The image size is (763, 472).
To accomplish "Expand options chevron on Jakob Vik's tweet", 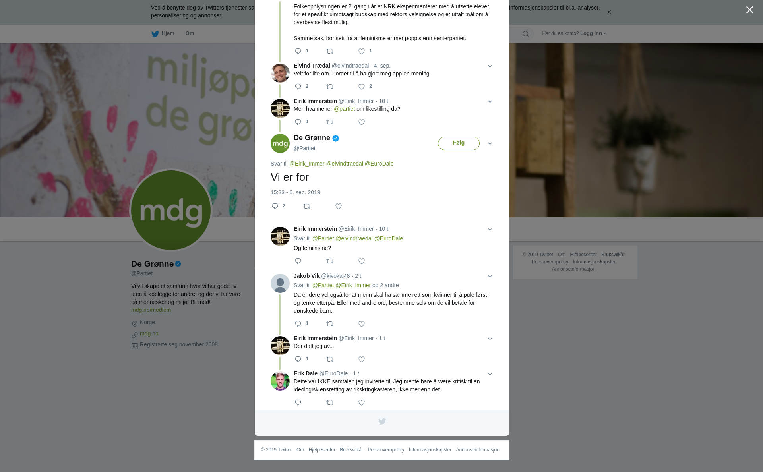I will (x=490, y=276).
